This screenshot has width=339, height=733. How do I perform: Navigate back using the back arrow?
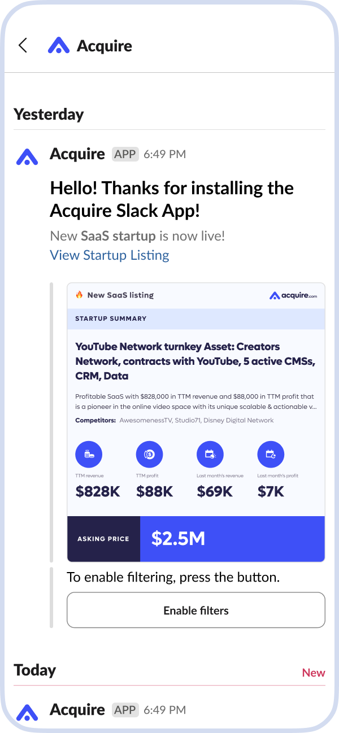pos(22,45)
